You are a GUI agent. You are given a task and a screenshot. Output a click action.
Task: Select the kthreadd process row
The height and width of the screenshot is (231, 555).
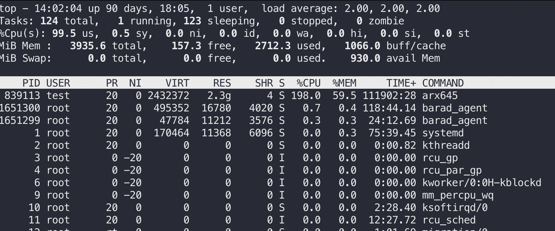pos(446,145)
